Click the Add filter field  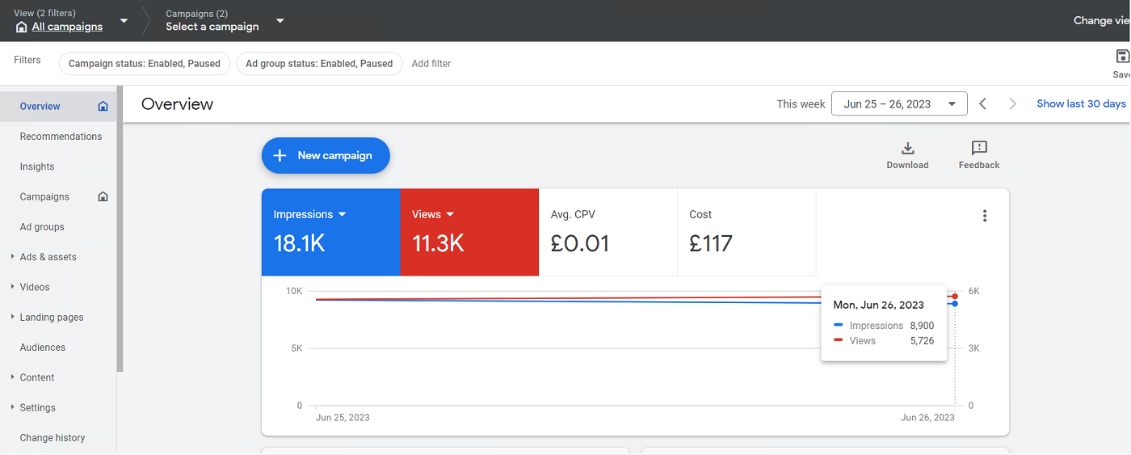431,64
